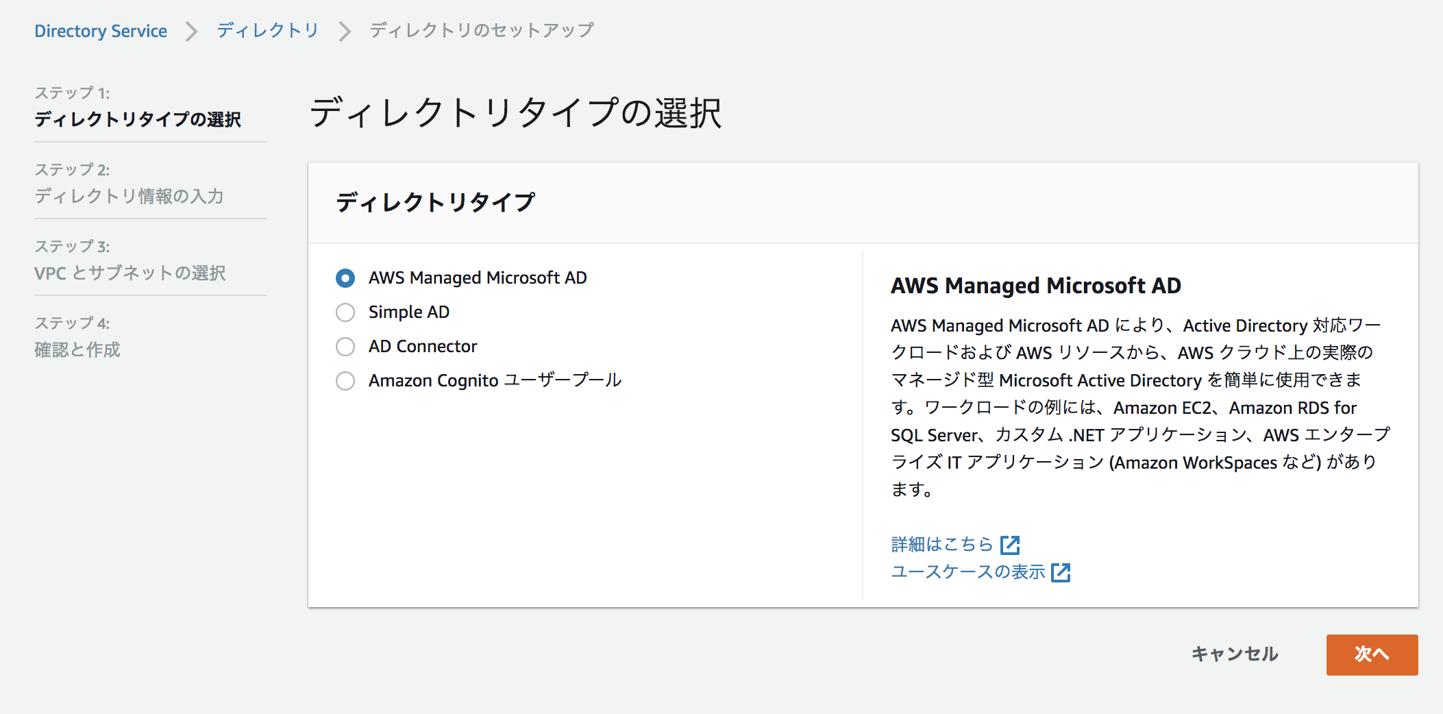Screen dimensions: 1443x714
Task: Open the 詳細はこちら link
Action: point(942,544)
